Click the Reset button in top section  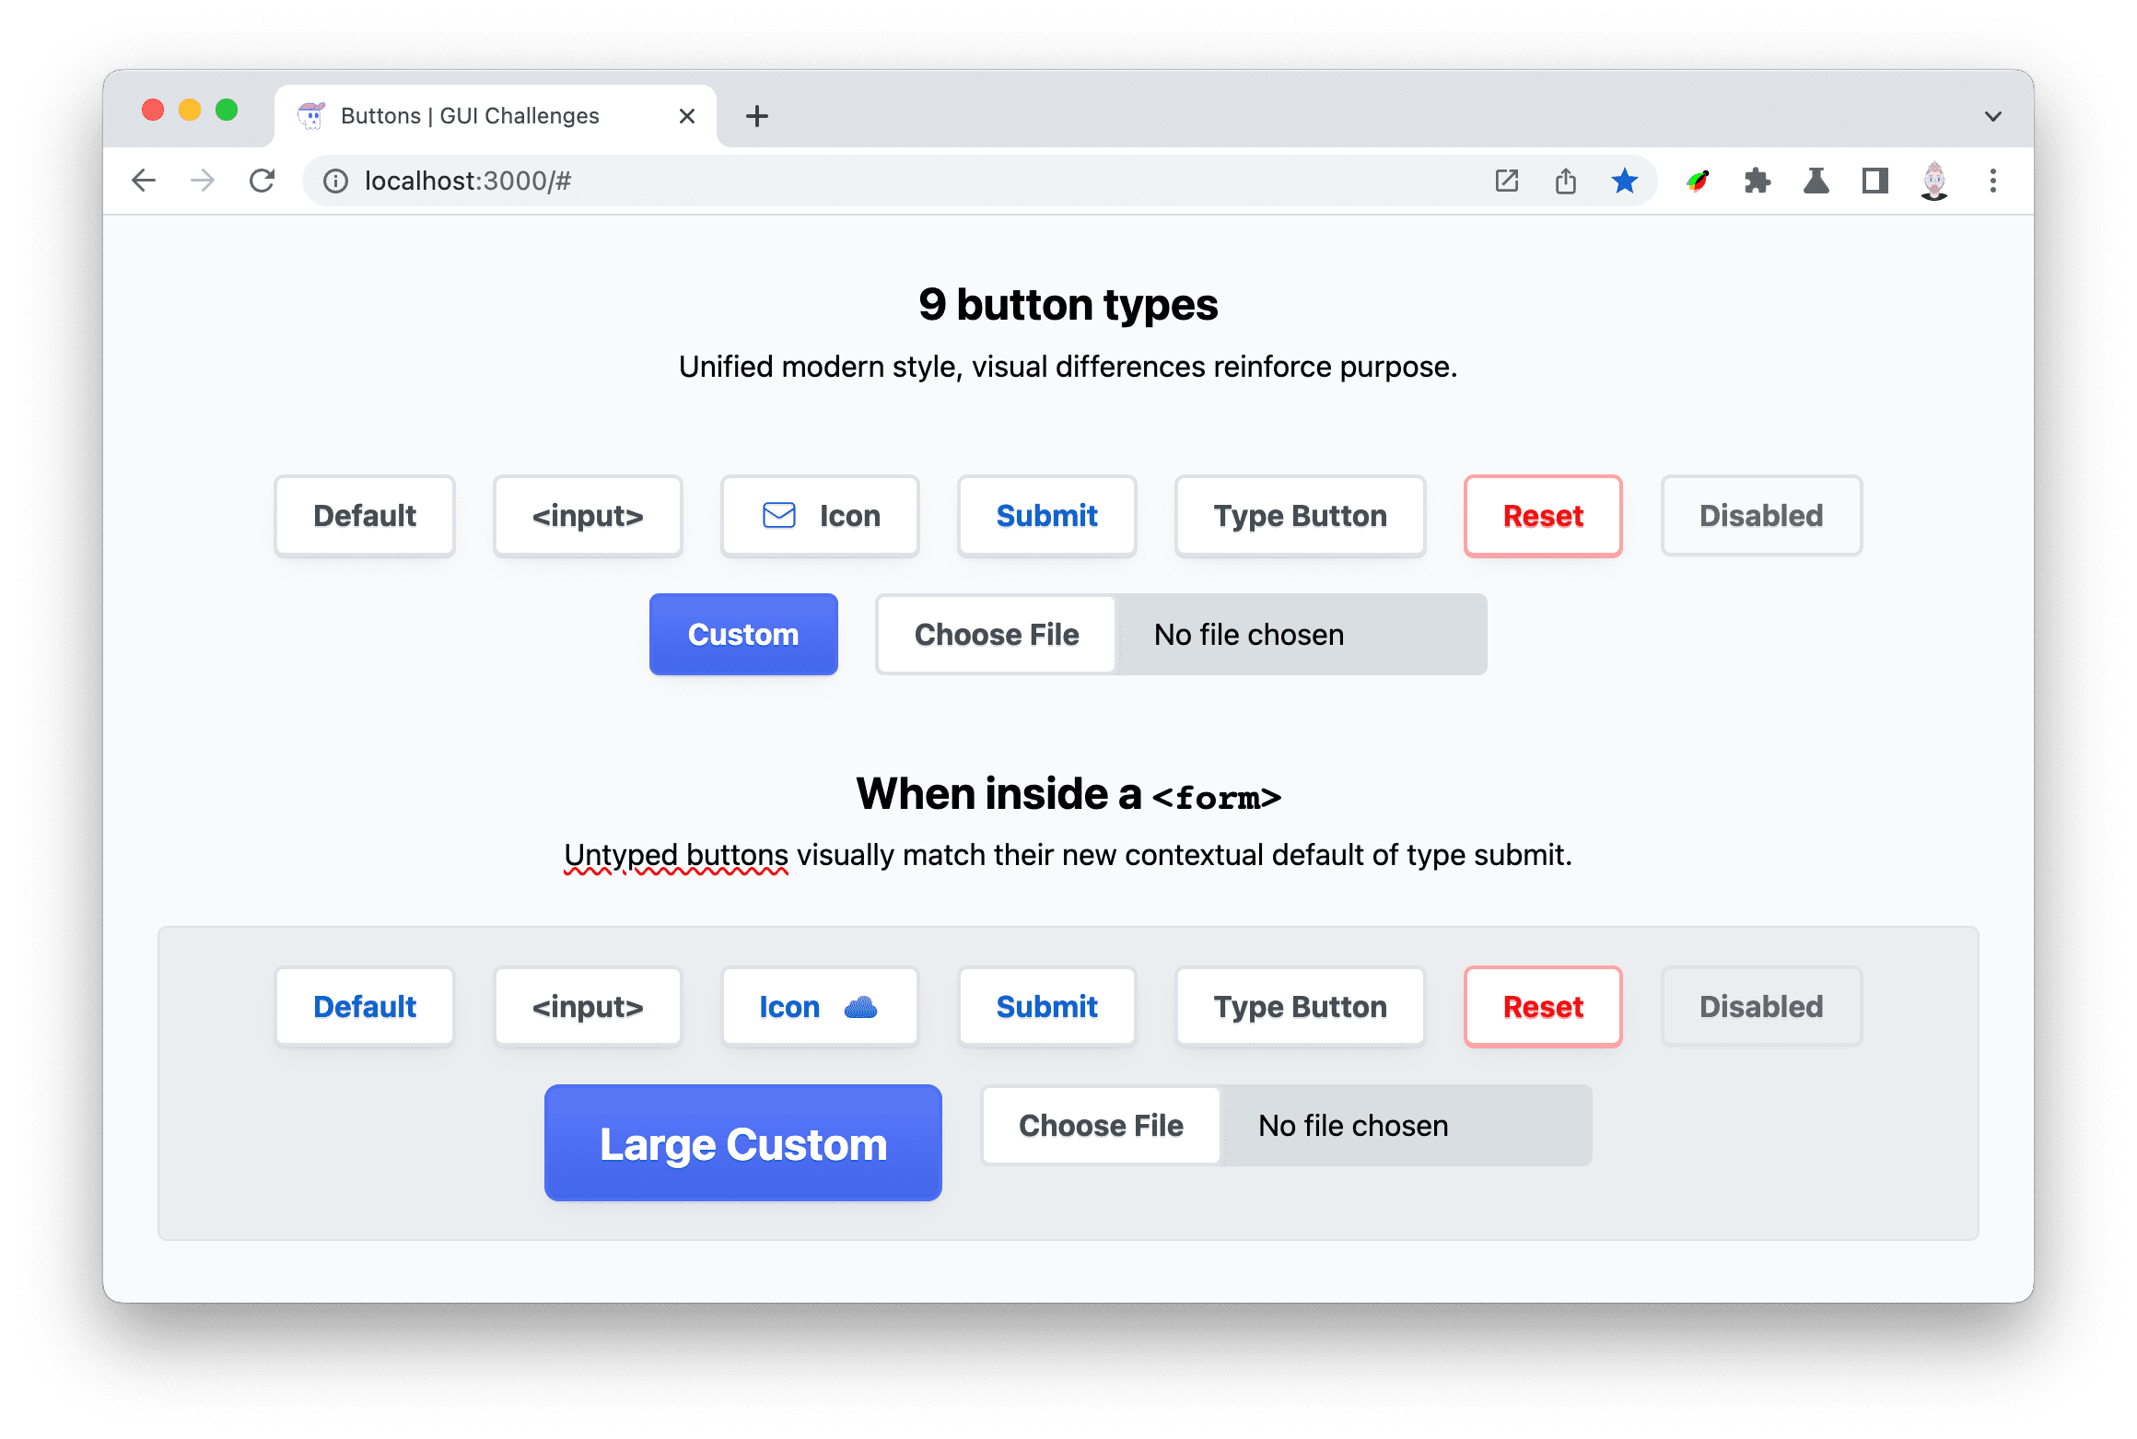tap(1541, 516)
